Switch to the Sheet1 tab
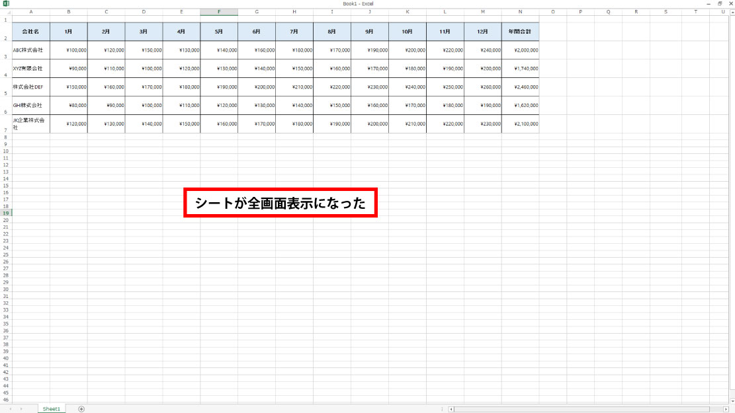The width and height of the screenshot is (735, 413). [x=51, y=409]
